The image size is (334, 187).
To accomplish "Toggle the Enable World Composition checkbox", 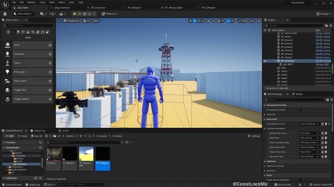I will [x=301, y=180].
